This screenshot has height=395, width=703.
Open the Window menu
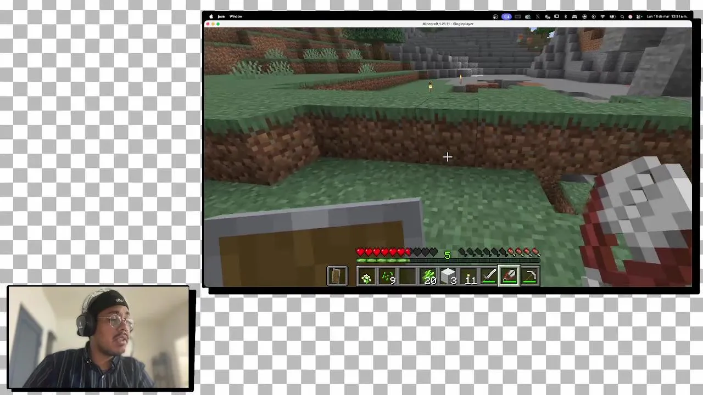click(x=236, y=16)
